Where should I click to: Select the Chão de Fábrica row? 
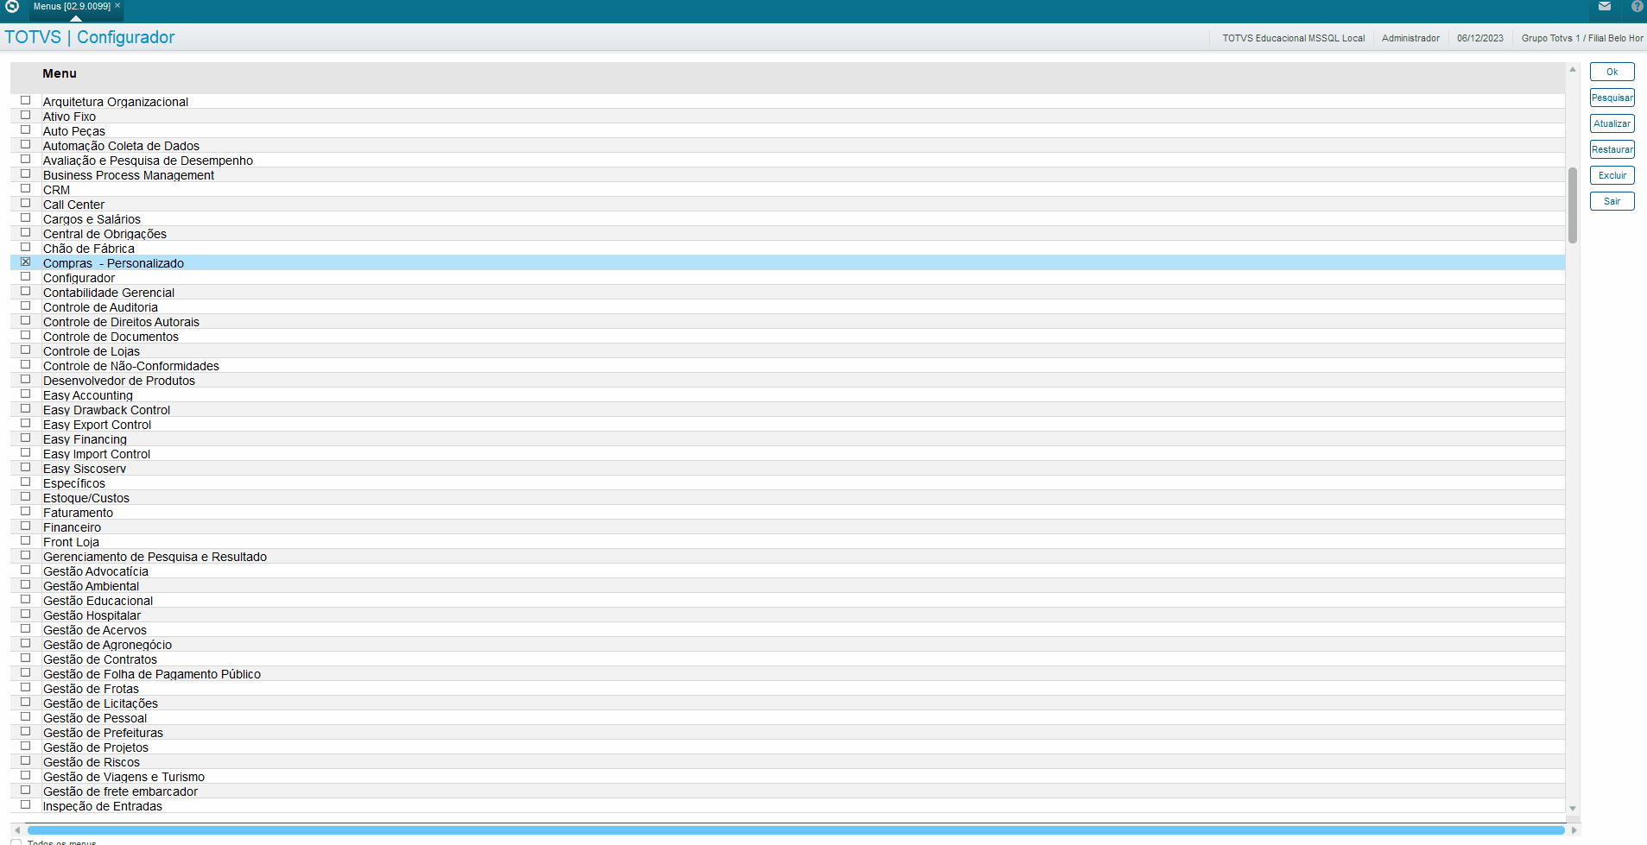pos(788,249)
